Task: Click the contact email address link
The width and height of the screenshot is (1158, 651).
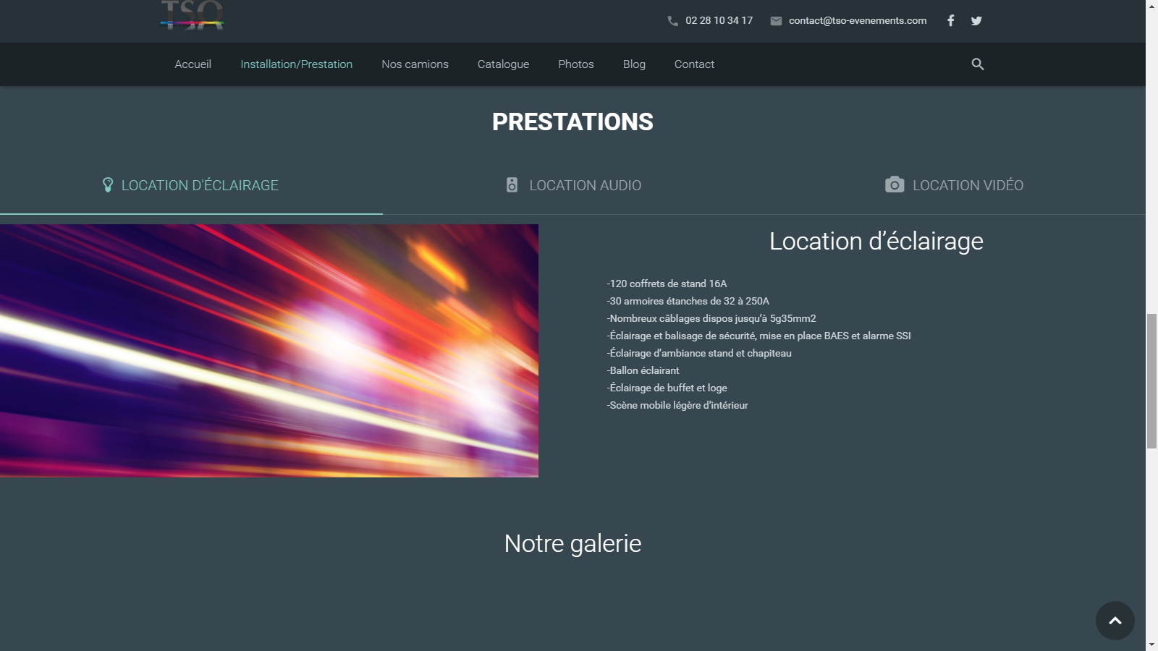Action: click(857, 20)
